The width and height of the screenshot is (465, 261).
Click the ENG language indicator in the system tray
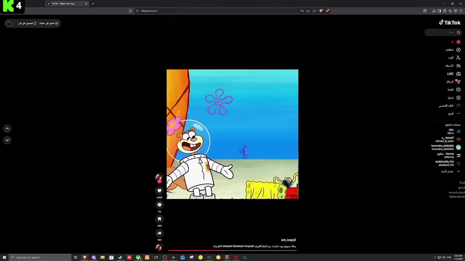(449, 257)
